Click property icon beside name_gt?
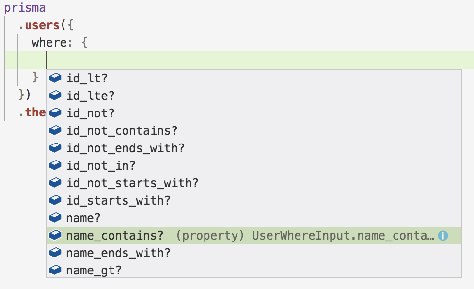 (x=55, y=270)
